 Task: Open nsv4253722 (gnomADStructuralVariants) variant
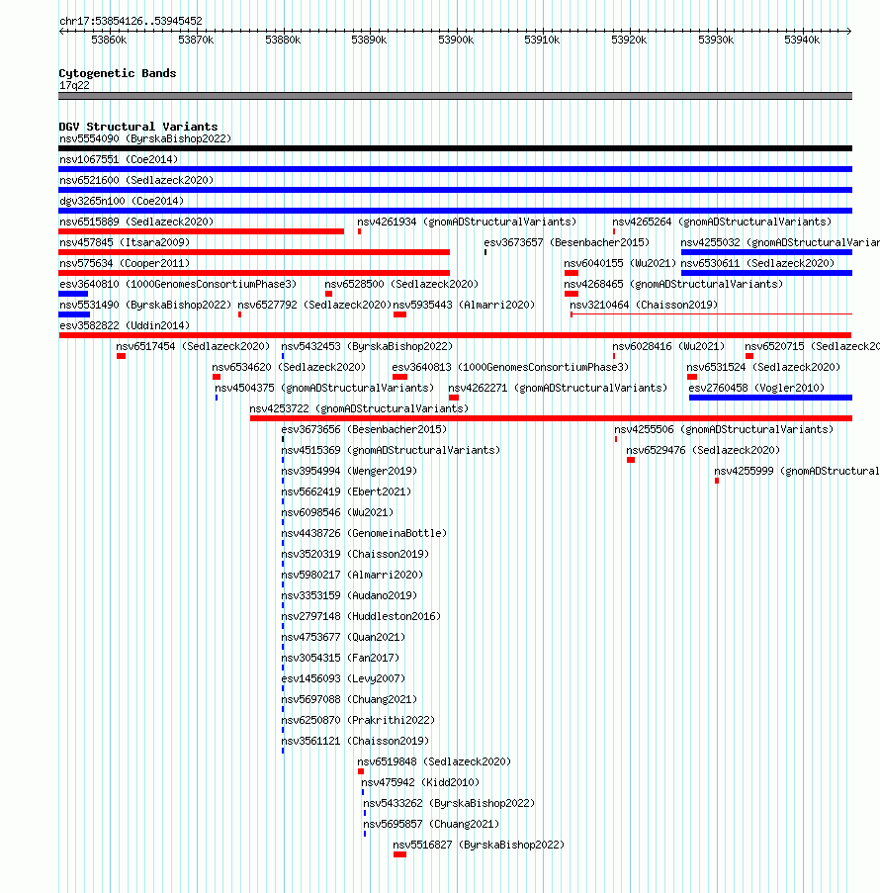point(359,408)
